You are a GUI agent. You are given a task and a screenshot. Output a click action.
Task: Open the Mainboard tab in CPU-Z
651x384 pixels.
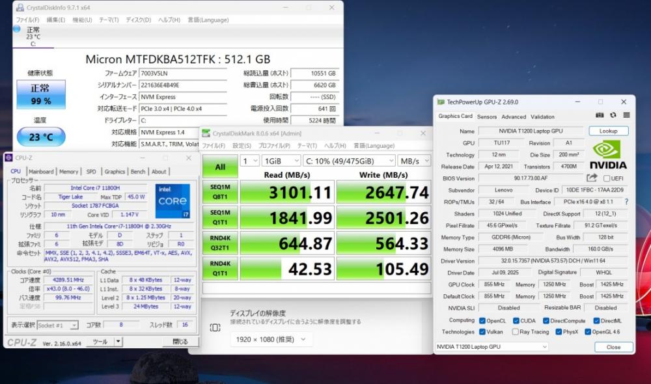pos(41,172)
